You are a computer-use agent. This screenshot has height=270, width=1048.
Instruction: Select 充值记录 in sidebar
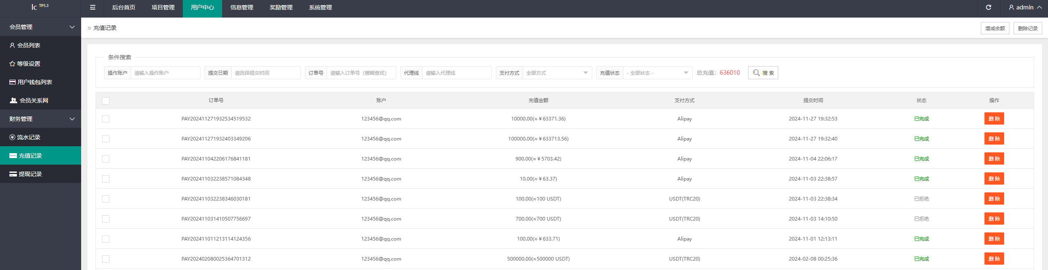41,156
